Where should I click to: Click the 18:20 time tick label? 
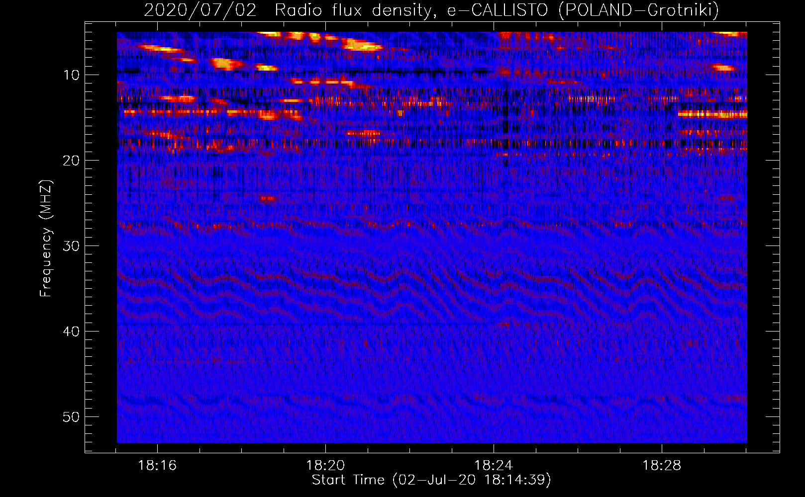(325, 466)
